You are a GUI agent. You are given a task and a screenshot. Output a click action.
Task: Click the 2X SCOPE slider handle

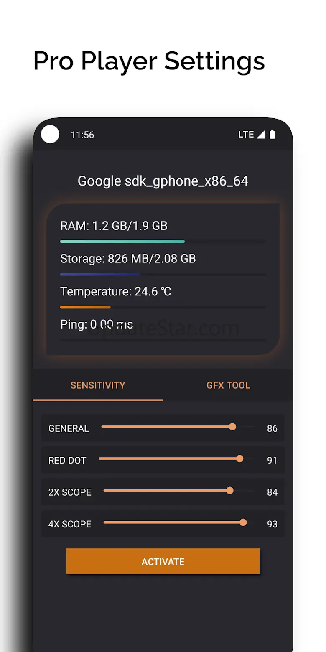pos(229,490)
